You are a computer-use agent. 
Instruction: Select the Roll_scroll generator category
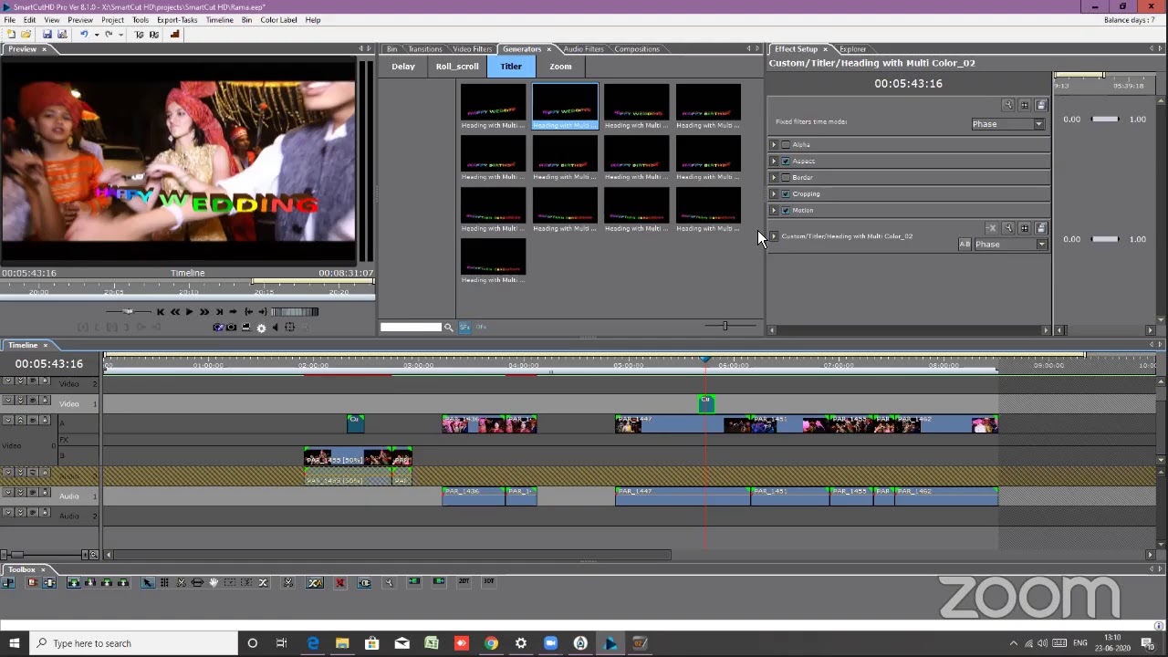point(457,67)
